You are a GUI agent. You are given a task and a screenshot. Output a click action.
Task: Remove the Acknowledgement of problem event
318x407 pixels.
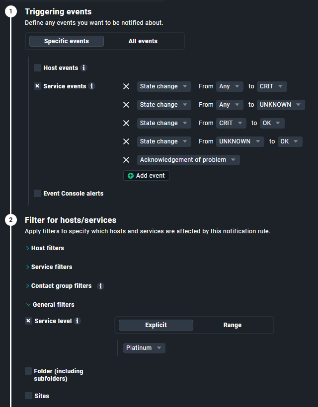126,160
